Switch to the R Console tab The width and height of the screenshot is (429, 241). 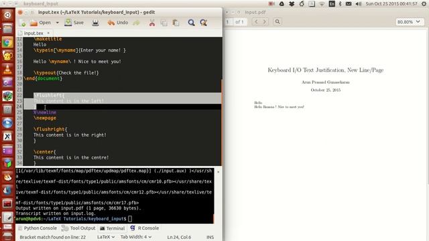coord(145,228)
